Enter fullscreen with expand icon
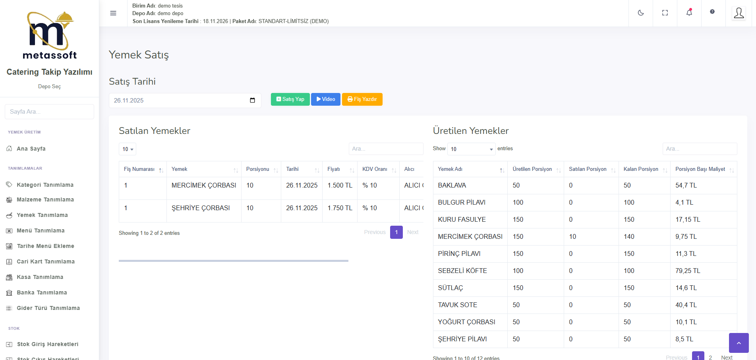 [x=665, y=13]
